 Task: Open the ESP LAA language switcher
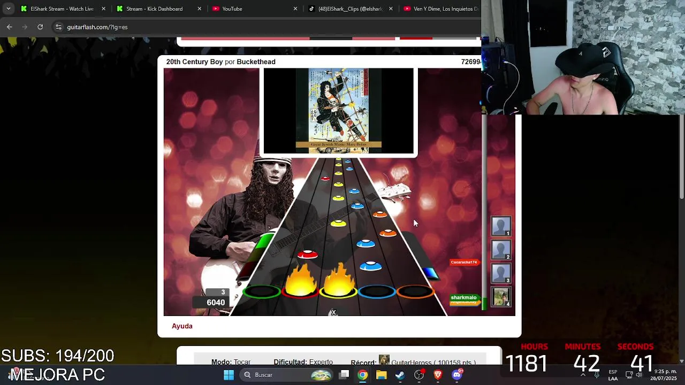point(613,375)
